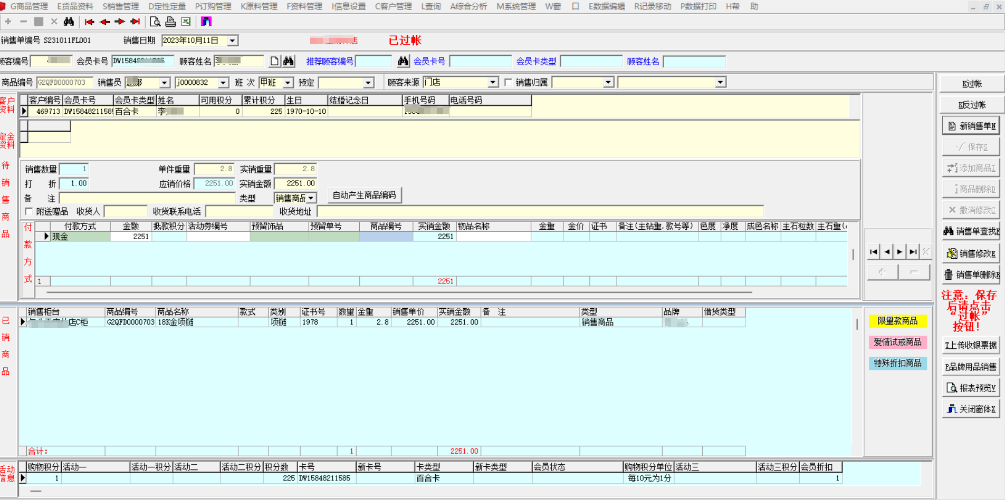Jump to first record with red arrow

tap(89, 22)
